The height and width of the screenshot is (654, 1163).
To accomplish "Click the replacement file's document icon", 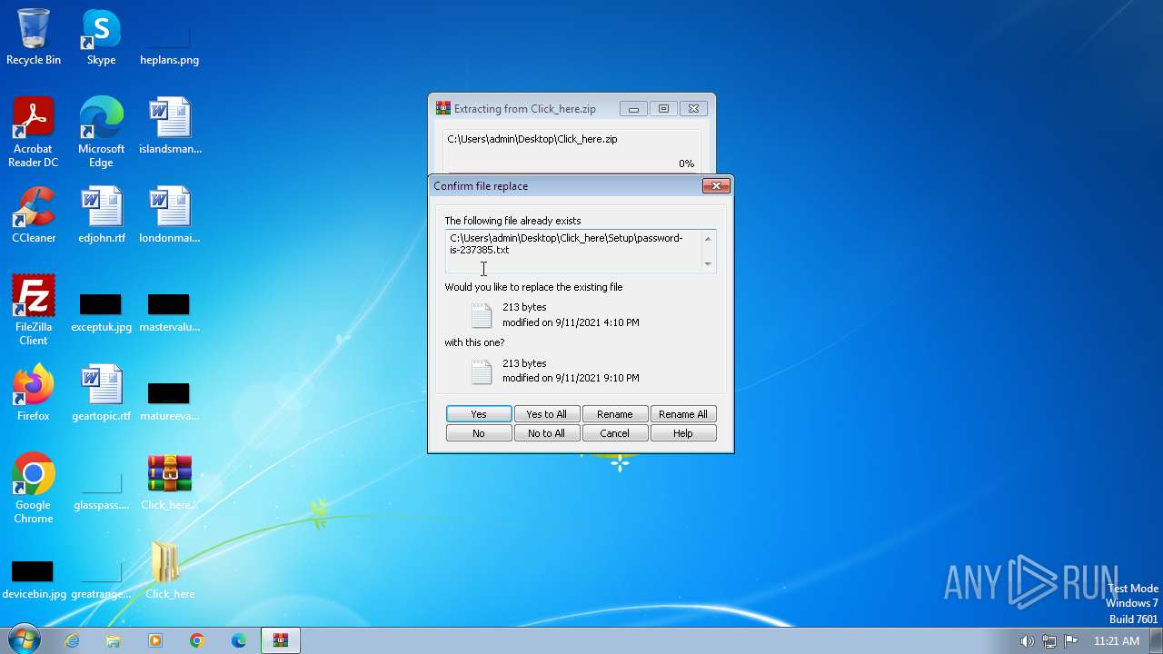I will (482, 371).
